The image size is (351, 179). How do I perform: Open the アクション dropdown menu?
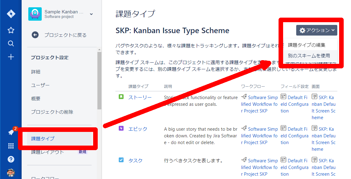click(317, 30)
